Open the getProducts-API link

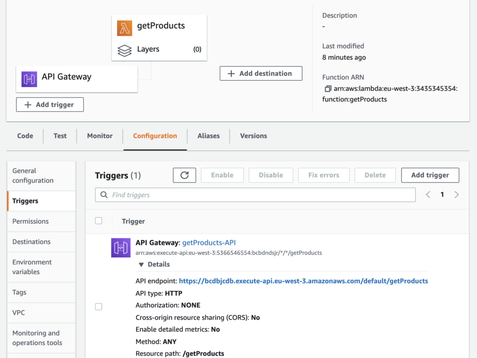209,242
